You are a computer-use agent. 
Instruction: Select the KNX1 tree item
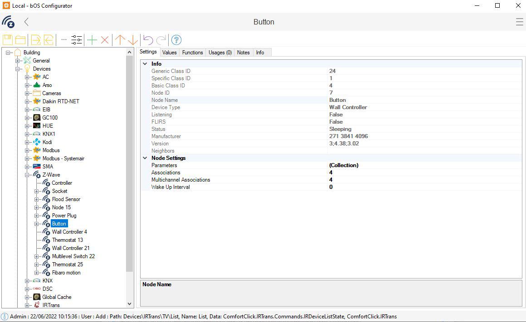tap(49, 134)
